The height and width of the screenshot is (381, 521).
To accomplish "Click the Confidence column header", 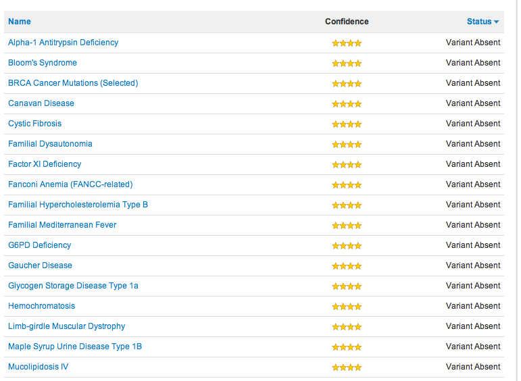I will click(x=347, y=22).
